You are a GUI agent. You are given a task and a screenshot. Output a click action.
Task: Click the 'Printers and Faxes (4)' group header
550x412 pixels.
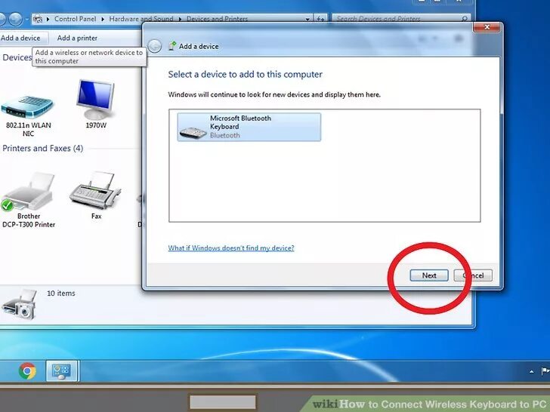43,148
